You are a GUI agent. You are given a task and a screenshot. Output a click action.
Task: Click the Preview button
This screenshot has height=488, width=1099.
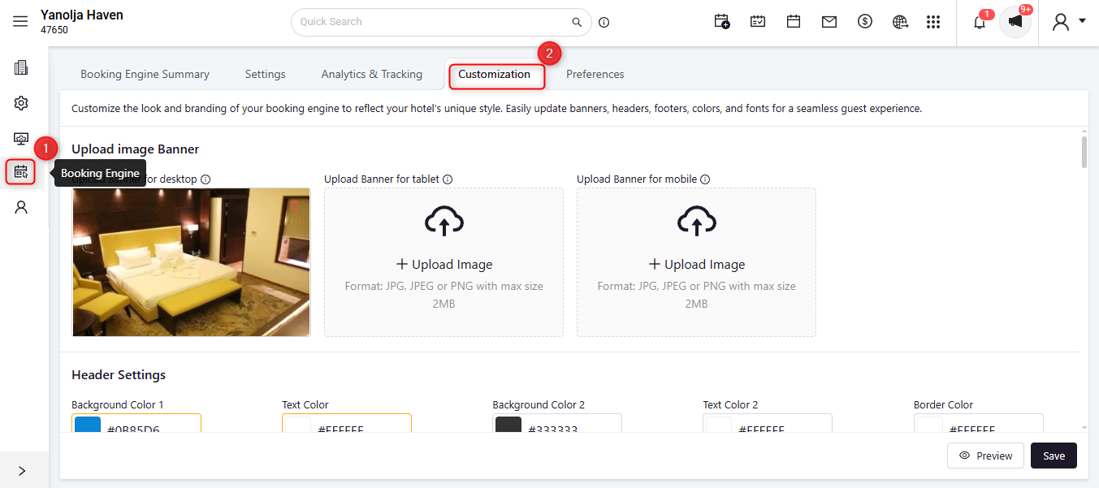985,456
